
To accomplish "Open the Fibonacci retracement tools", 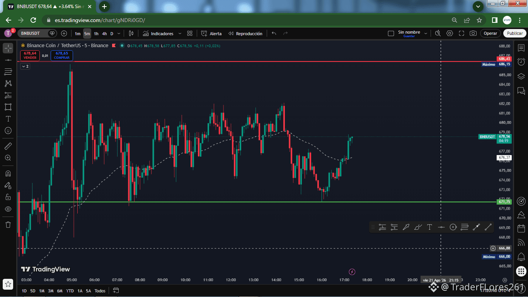I will point(8,72).
